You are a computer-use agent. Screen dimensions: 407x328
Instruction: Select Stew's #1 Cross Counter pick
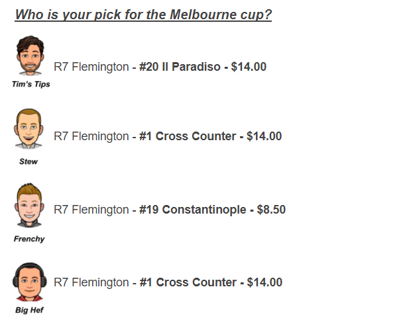click(x=188, y=136)
